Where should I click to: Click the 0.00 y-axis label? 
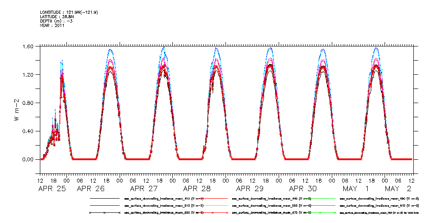click(x=27, y=159)
